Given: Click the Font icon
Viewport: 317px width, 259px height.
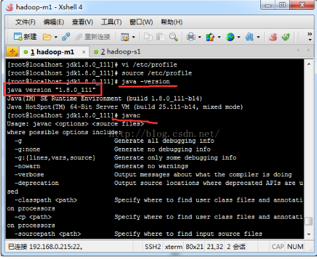Looking at the screenshot, I should click(x=250, y=37).
